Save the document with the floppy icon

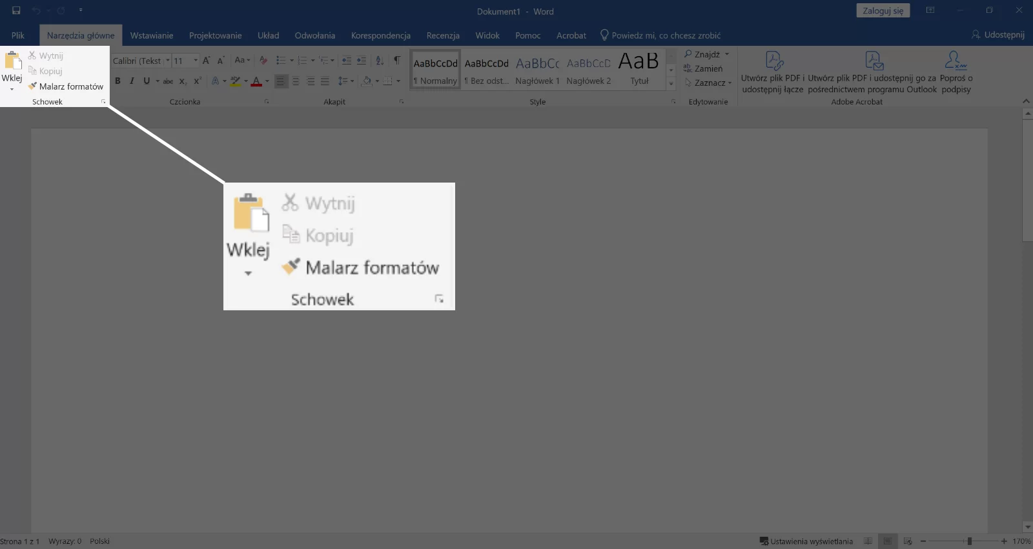pos(16,10)
